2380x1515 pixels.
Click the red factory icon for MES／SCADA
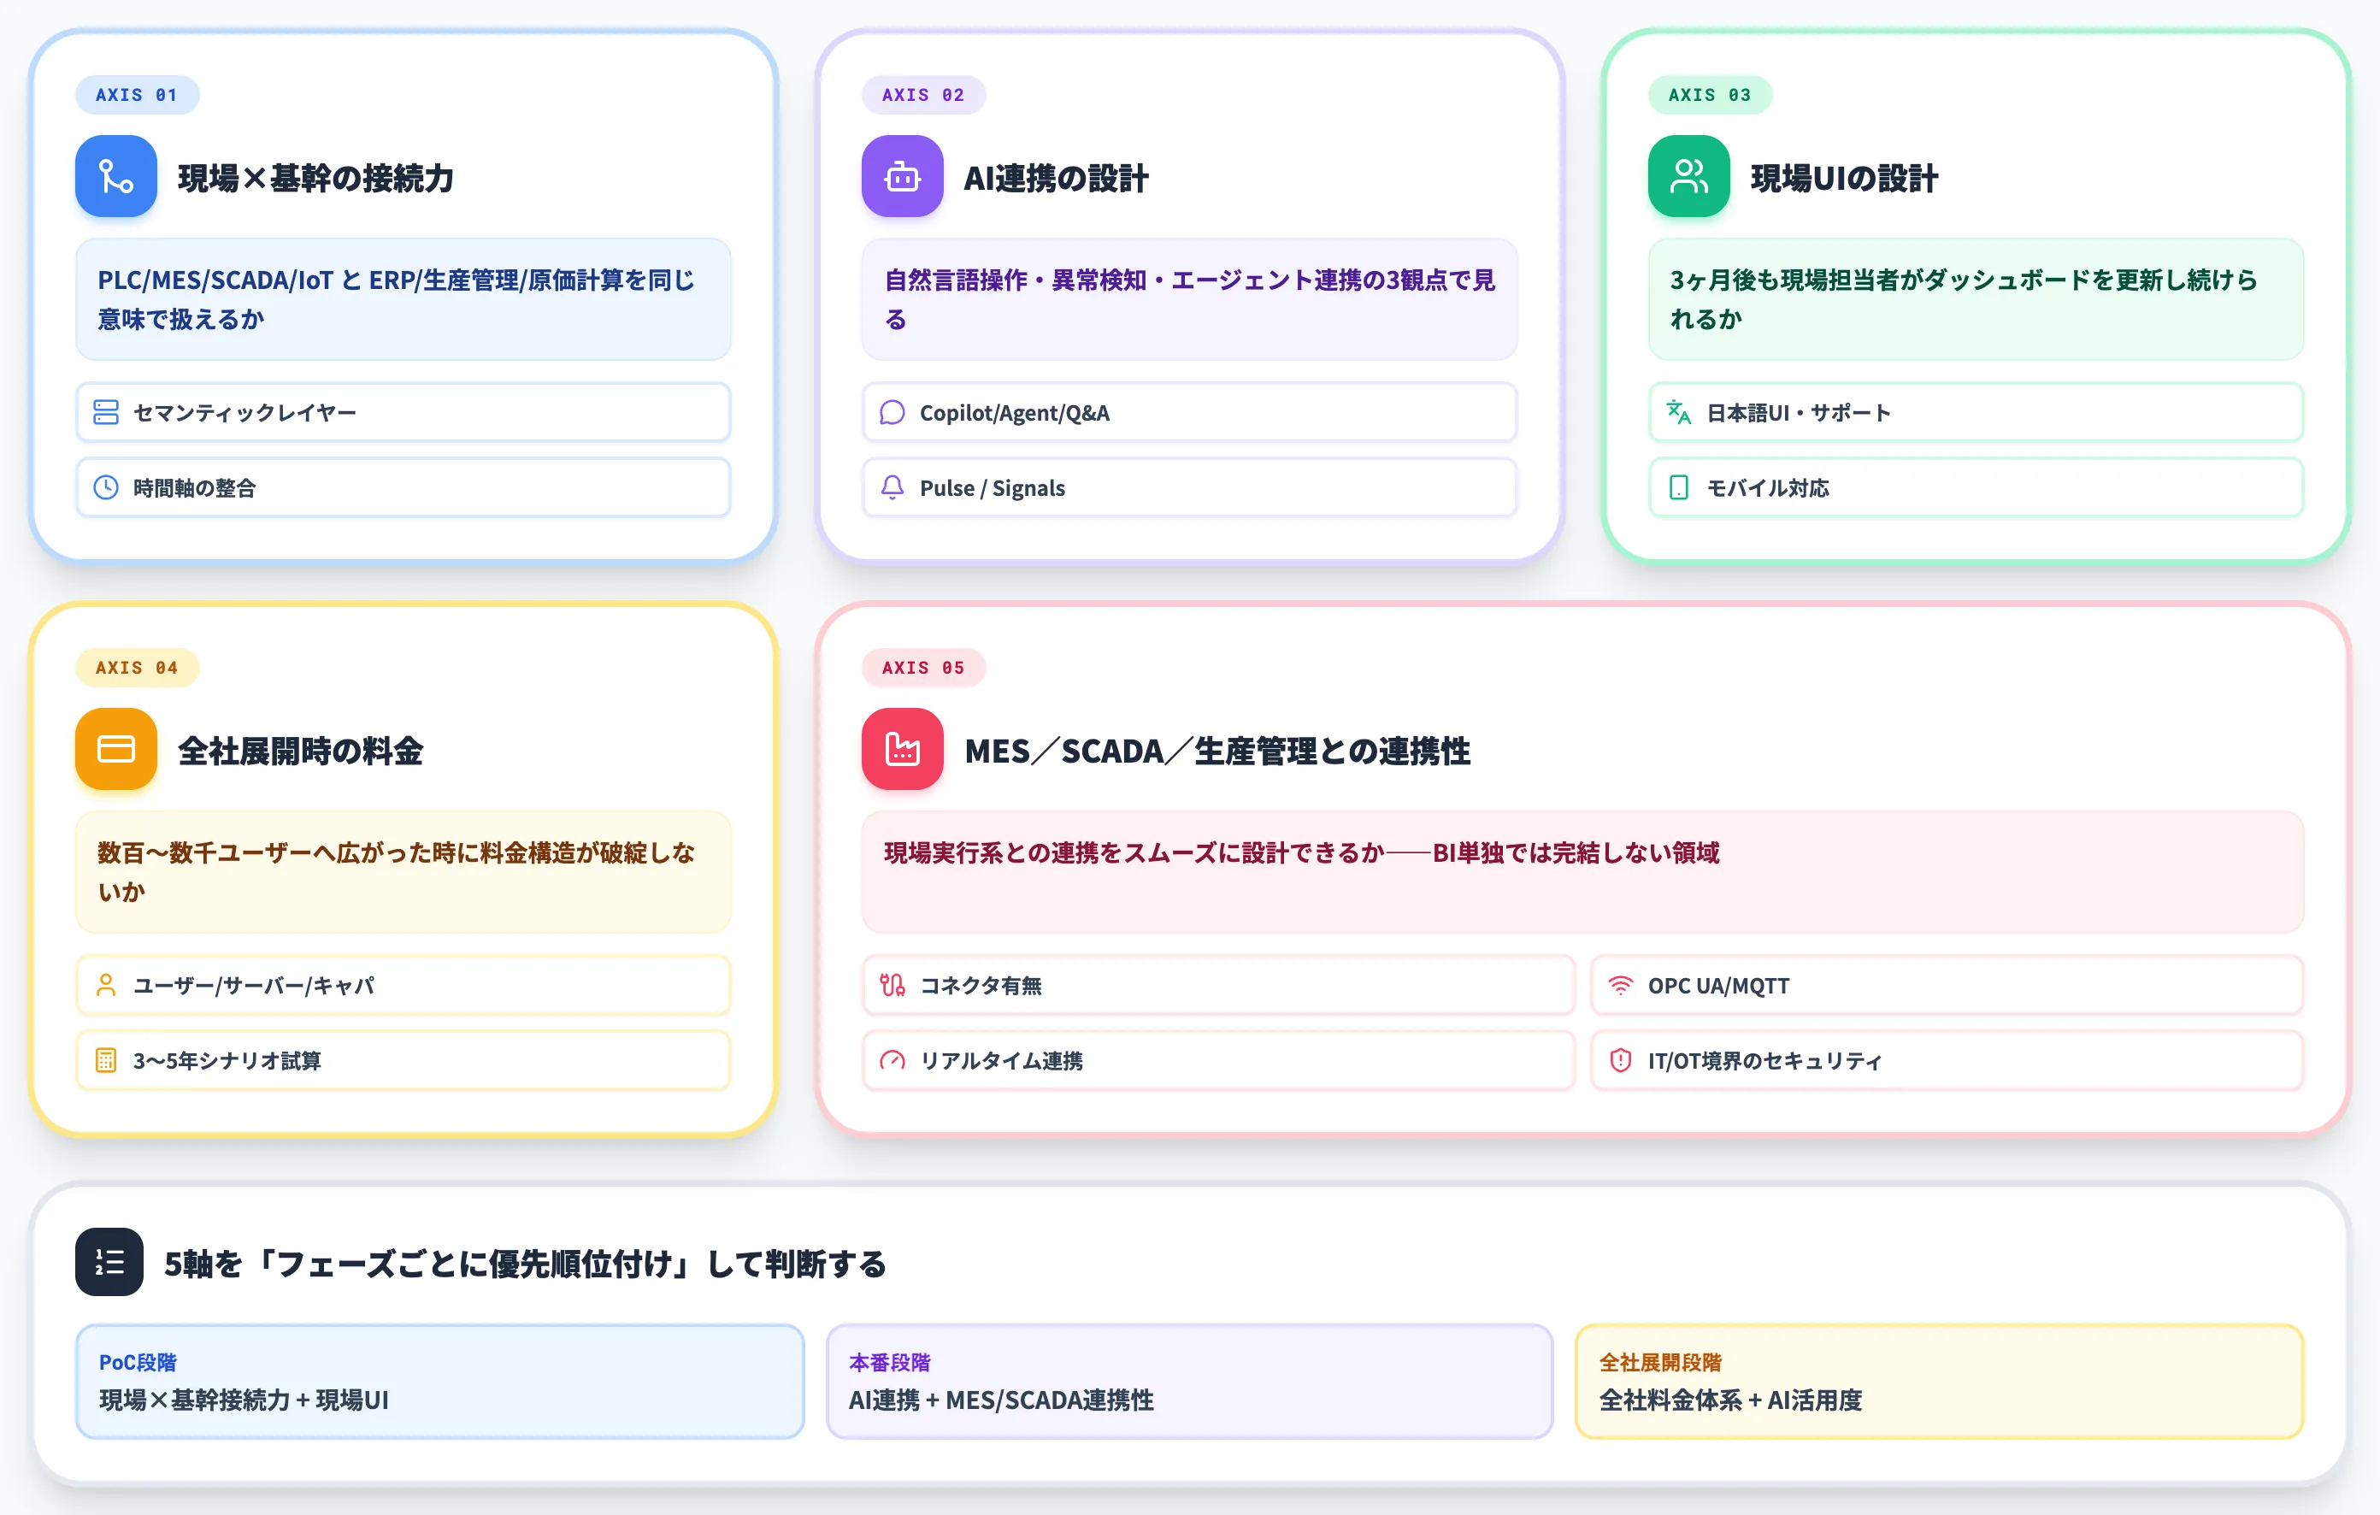coord(903,749)
